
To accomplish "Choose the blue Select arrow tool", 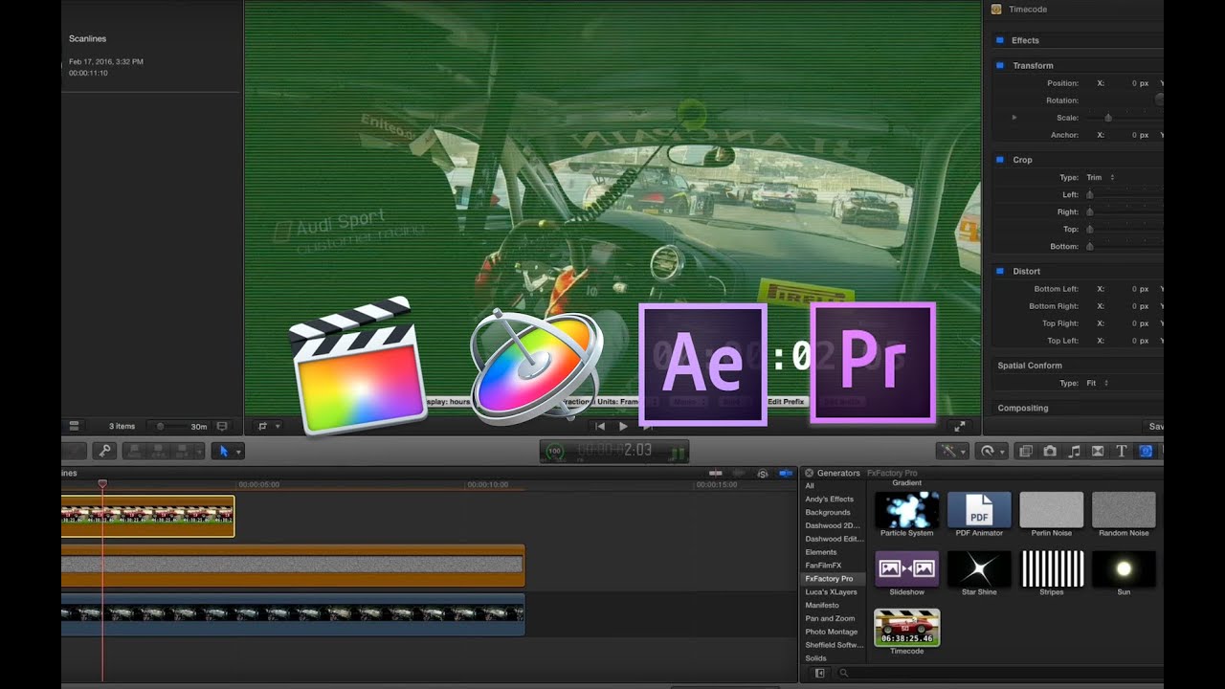I will pyautogui.click(x=224, y=451).
